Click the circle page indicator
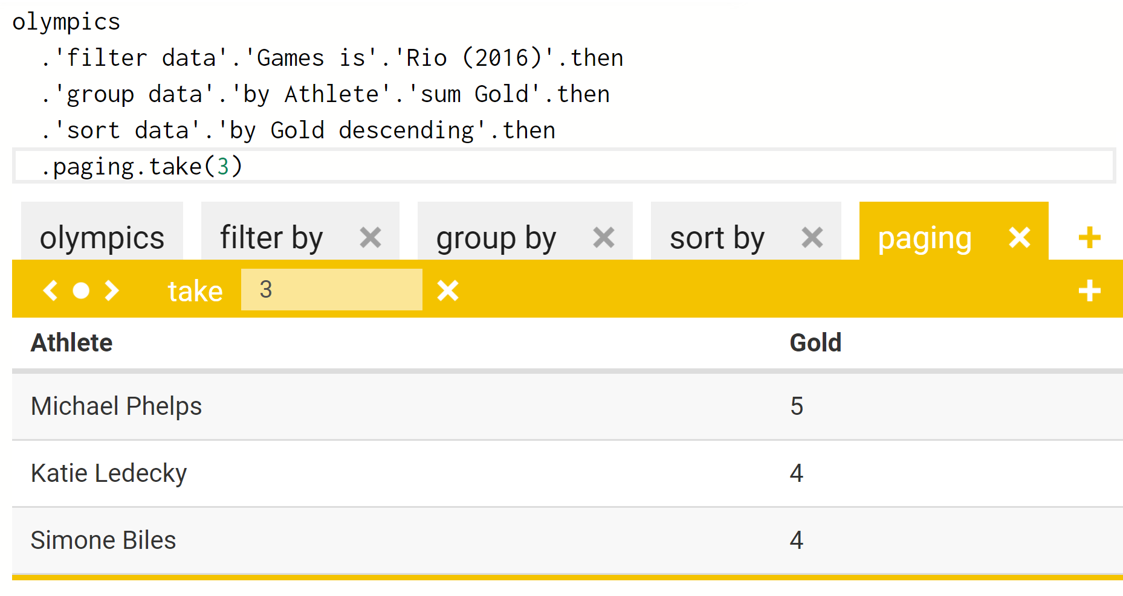1123x596 pixels. (81, 290)
